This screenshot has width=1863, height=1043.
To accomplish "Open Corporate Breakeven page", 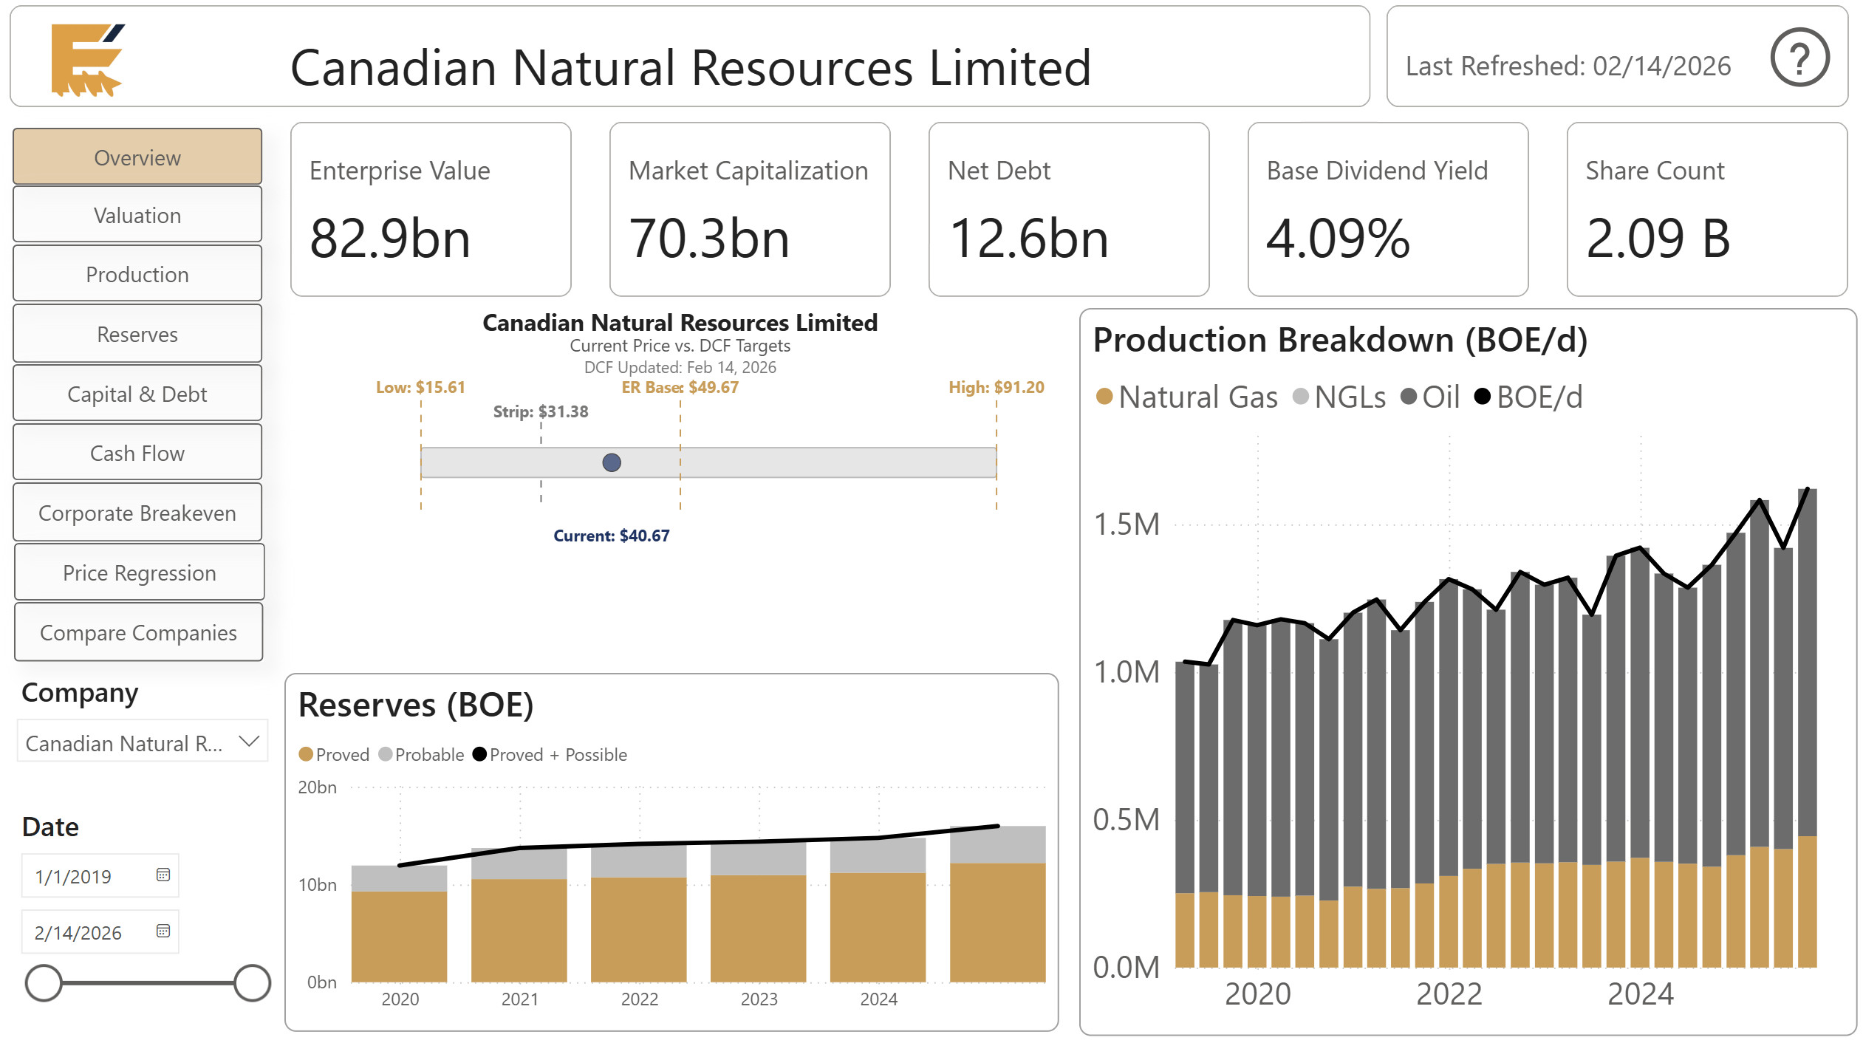I will (x=137, y=512).
